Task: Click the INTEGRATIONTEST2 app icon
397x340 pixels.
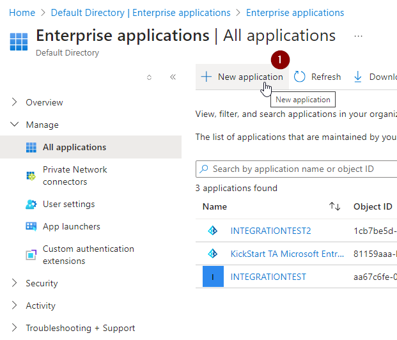Action: (213, 231)
